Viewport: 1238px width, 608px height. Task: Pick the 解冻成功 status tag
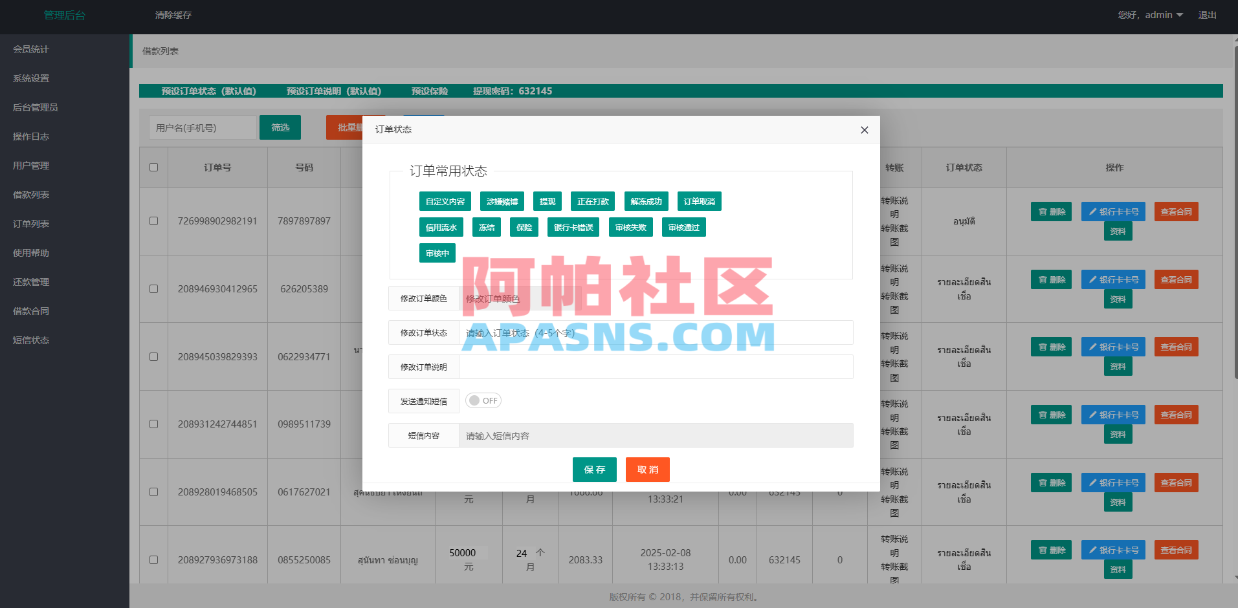(x=646, y=201)
